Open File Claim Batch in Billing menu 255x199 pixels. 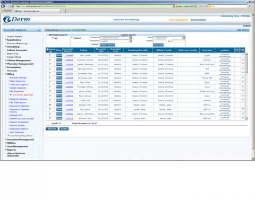[x=18, y=102]
